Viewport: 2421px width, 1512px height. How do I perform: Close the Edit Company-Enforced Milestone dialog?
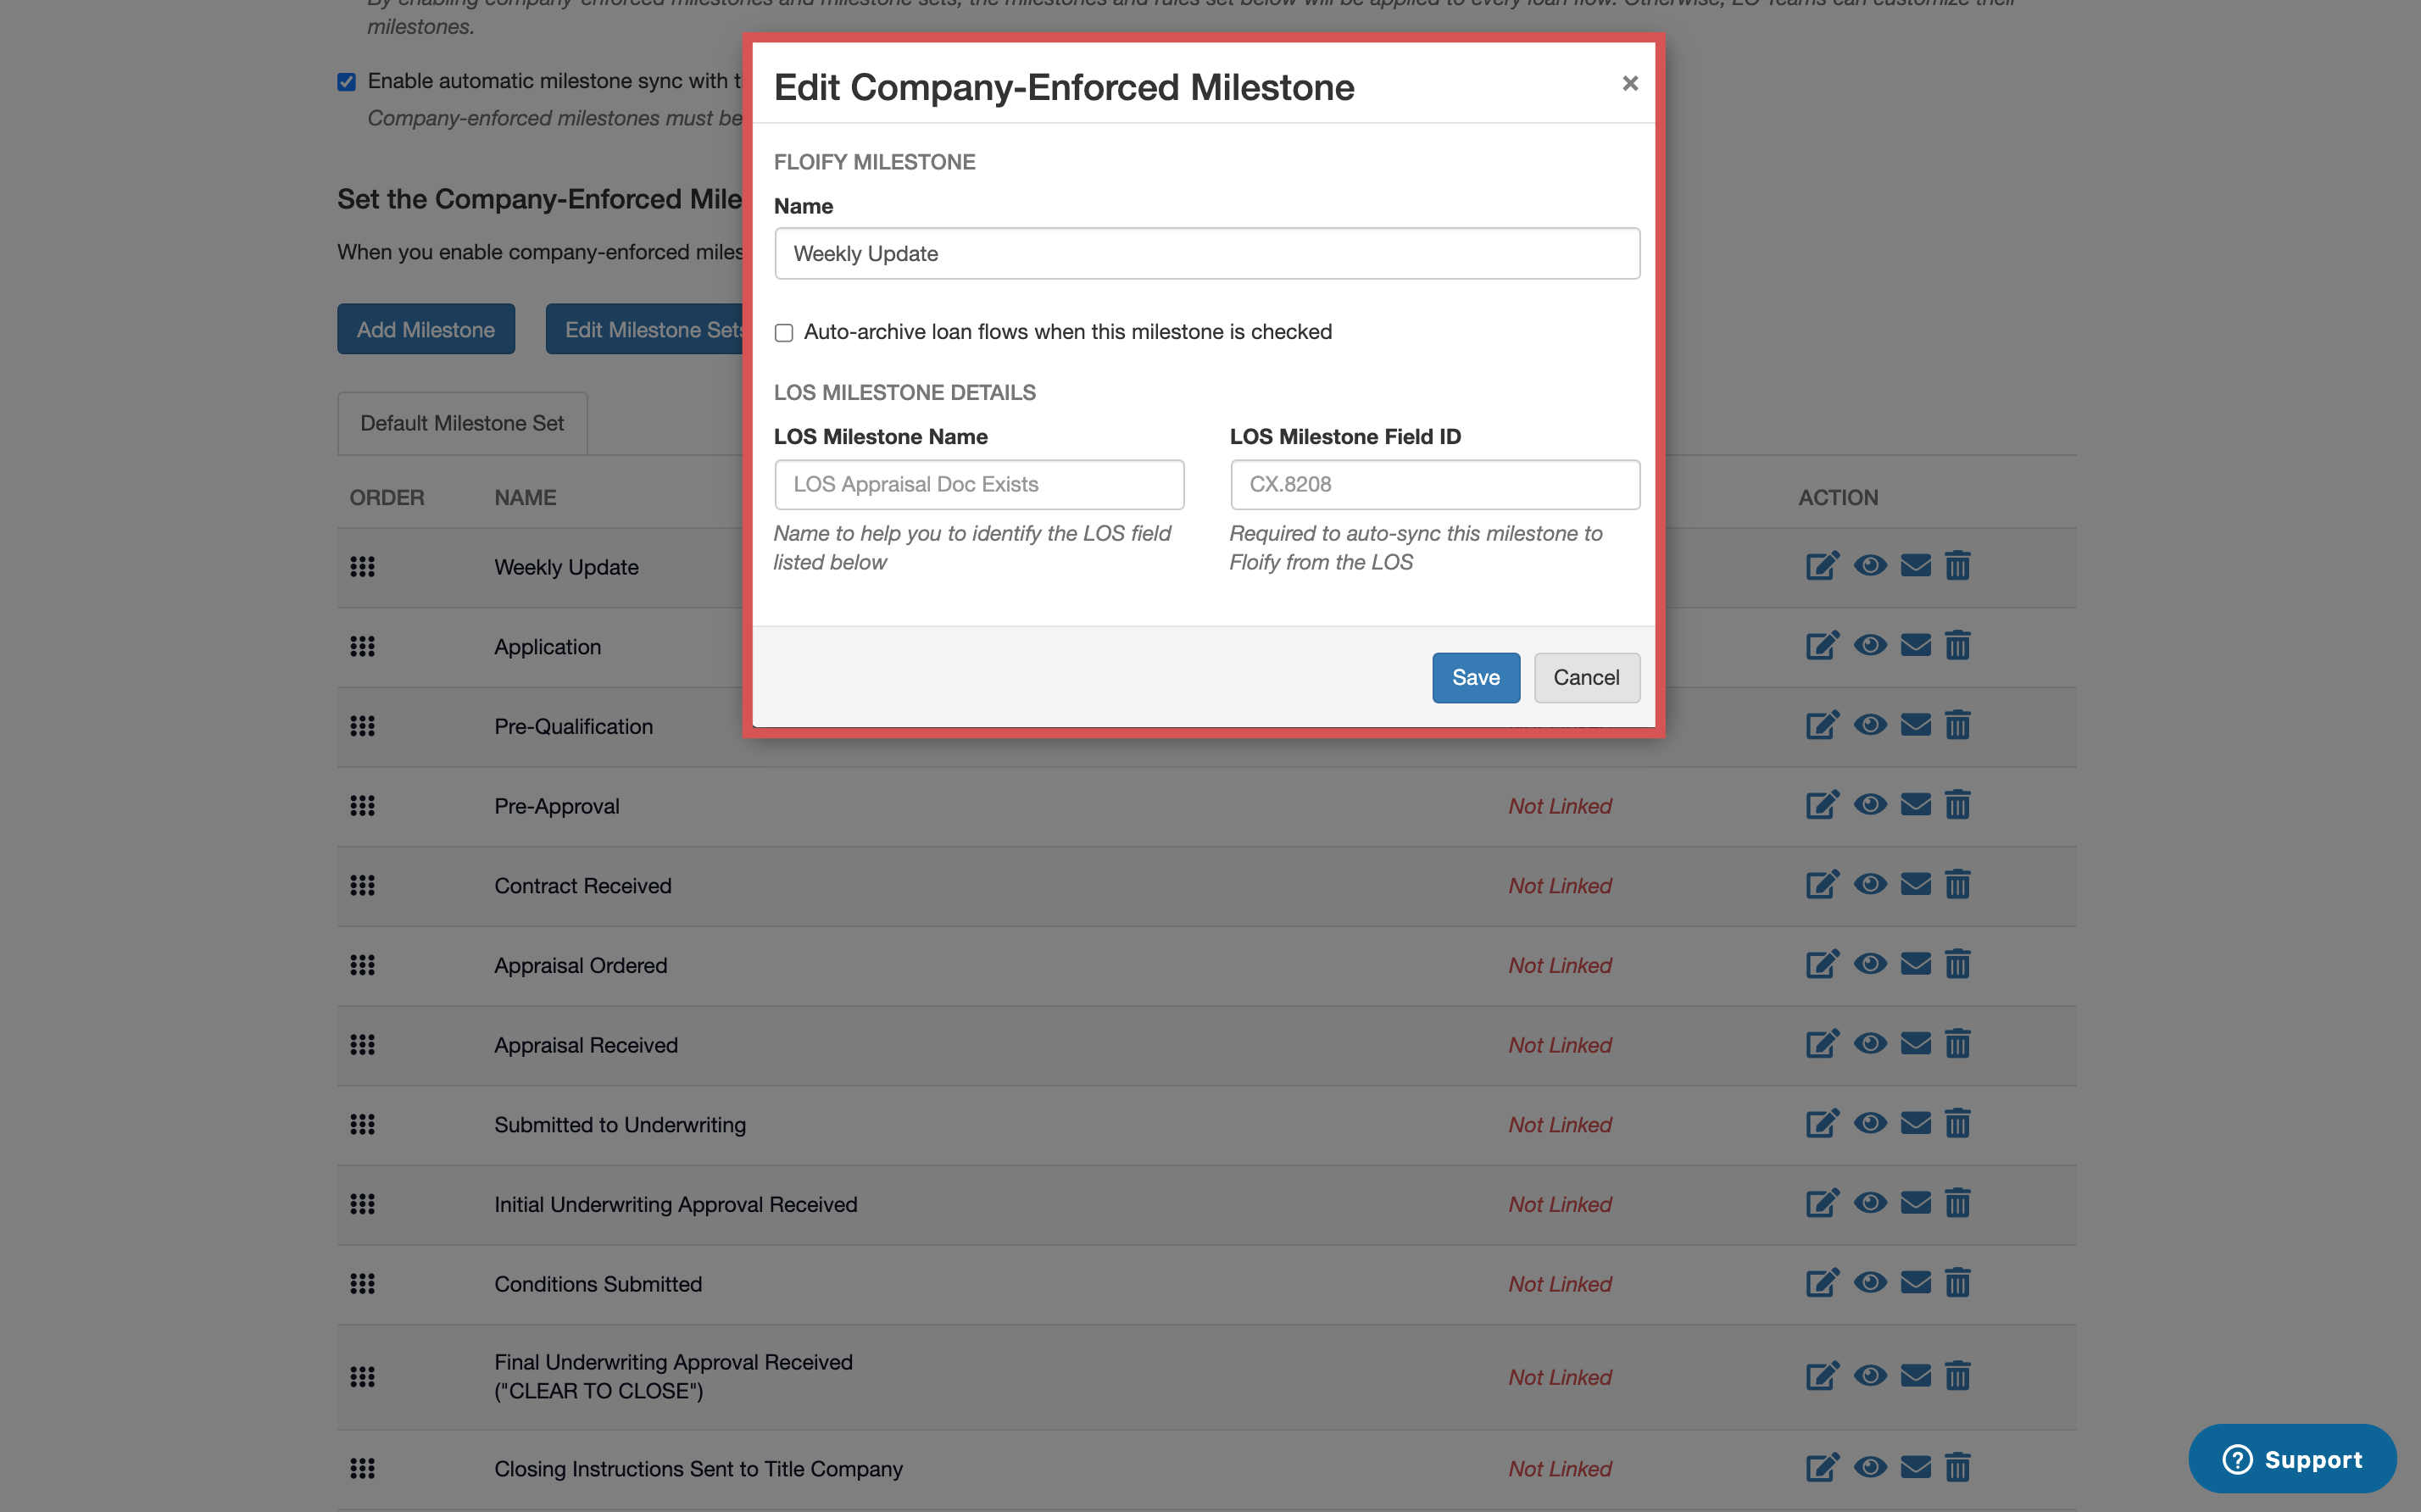[x=1629, y=83]
